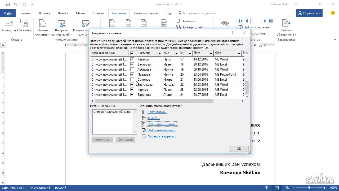Click the dialog help question mark

pyautogui.click(x=233, y=33)
